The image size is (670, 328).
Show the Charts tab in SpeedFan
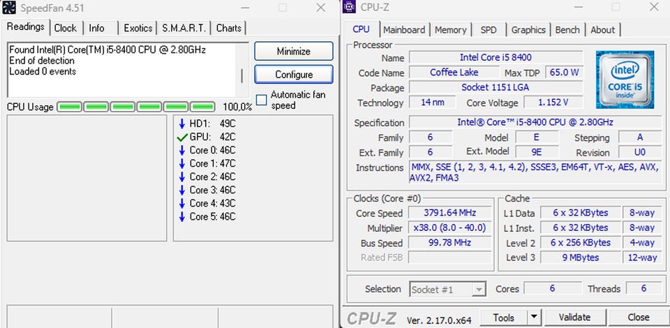(229, 28)
